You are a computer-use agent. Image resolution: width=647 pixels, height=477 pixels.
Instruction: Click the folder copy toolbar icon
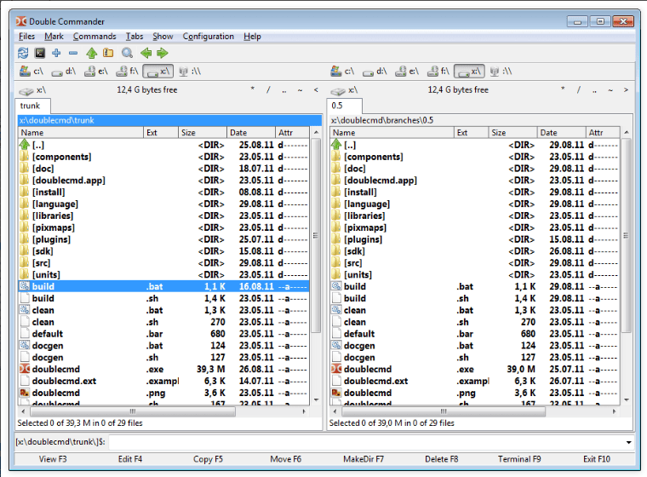coord(108,53)
